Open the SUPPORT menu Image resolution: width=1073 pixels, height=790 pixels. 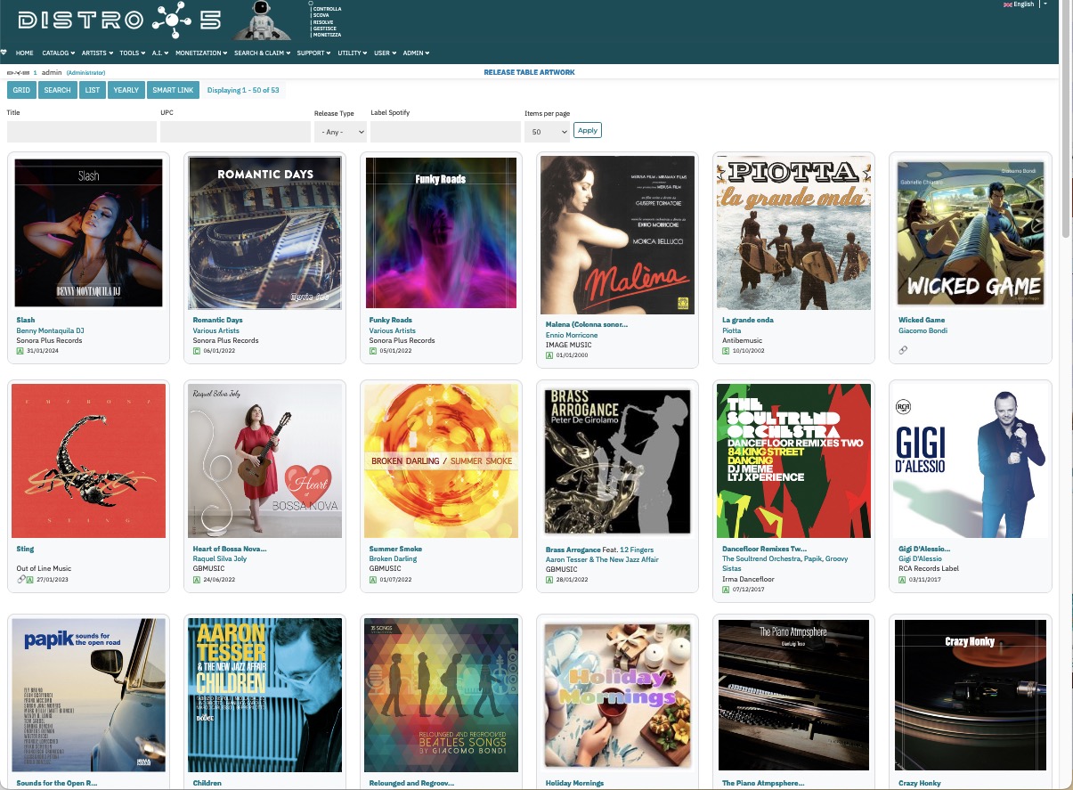point(314,53)
